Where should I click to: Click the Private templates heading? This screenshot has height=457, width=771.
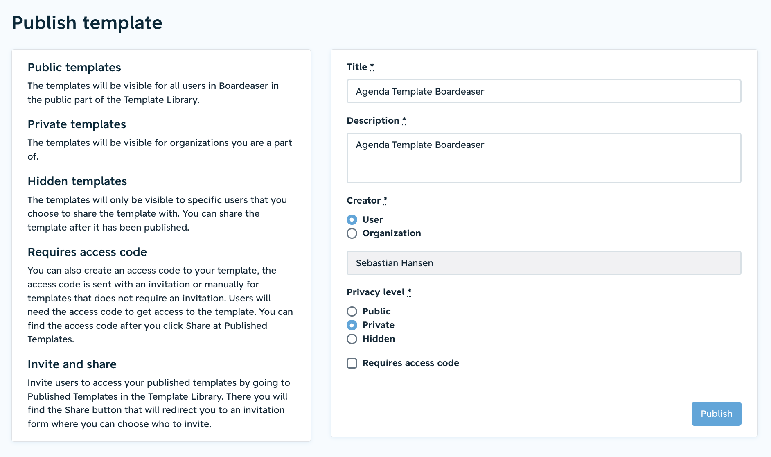click(x=77, y=124)
